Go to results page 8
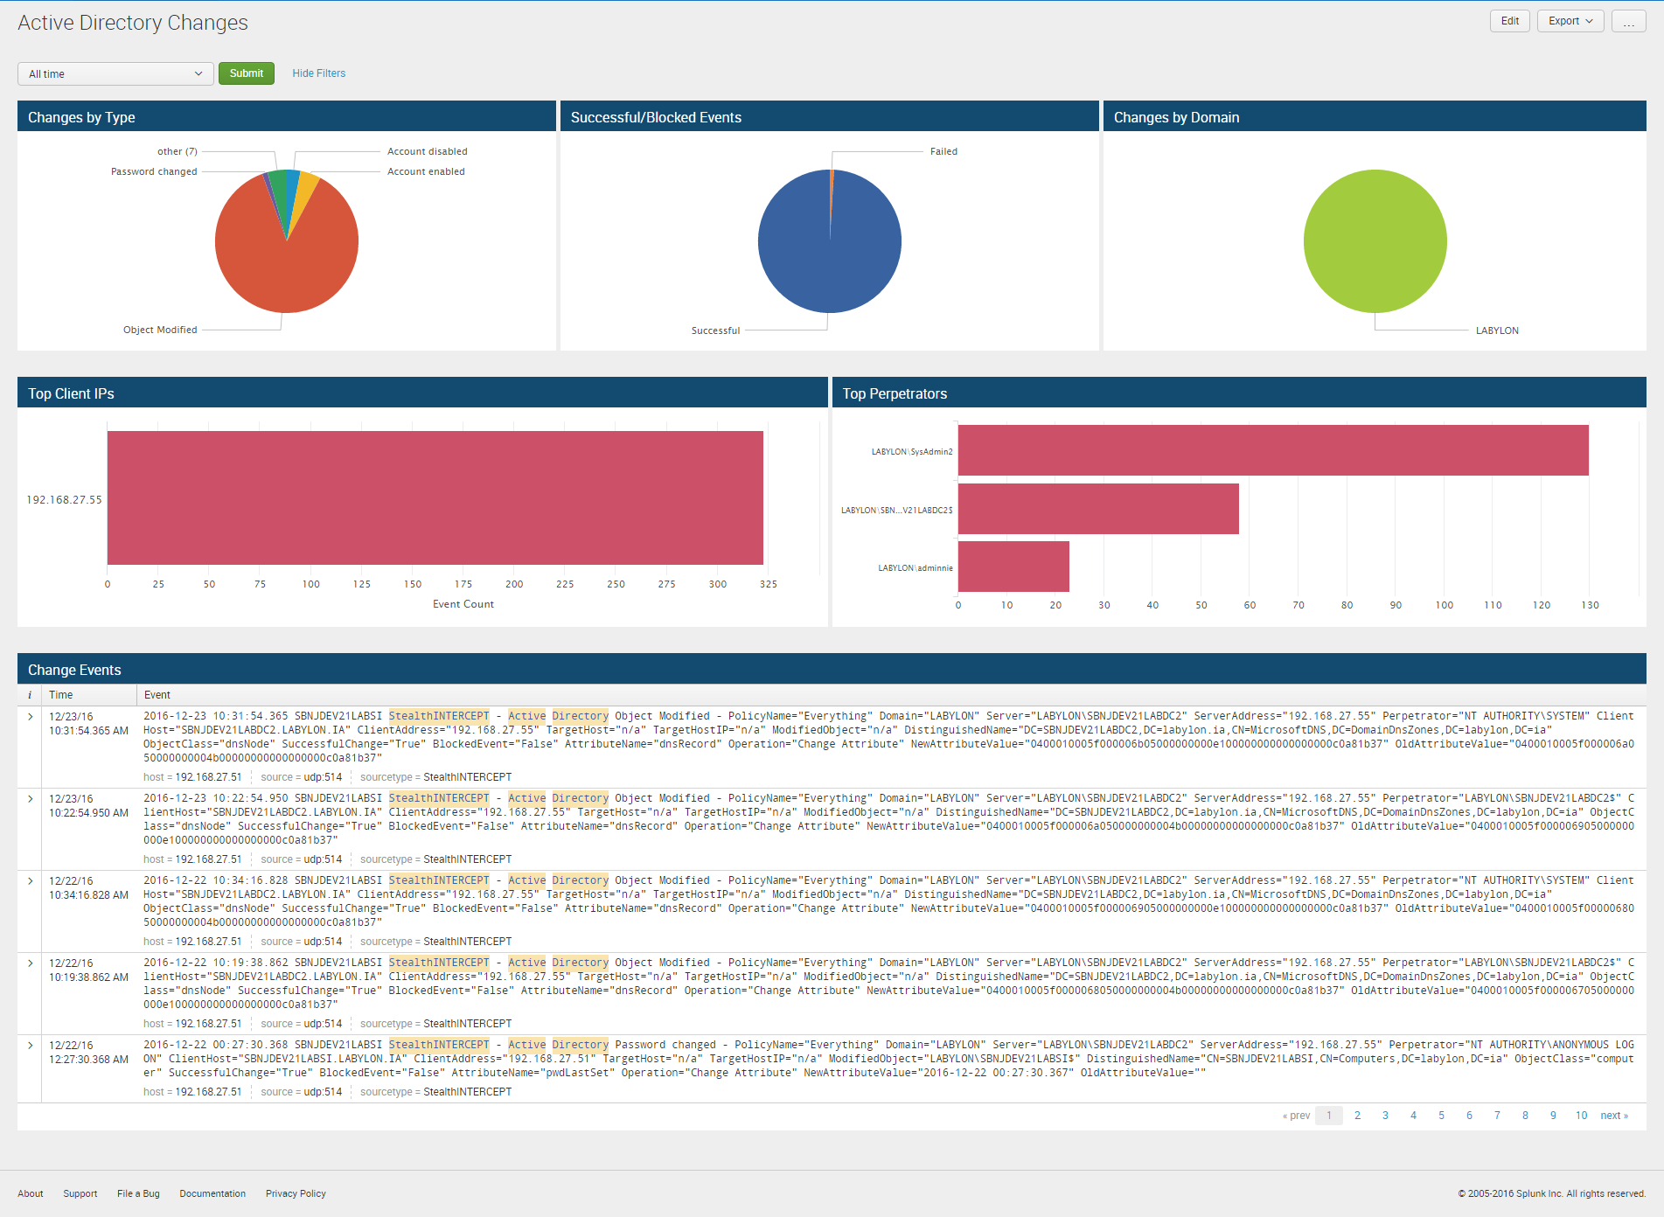The height and width of the screenshot is (1217, 1664). tap(1525, 1116)
